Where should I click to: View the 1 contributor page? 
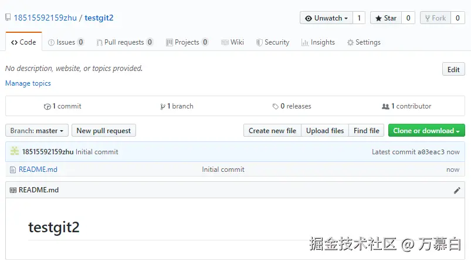coord(406,106)
